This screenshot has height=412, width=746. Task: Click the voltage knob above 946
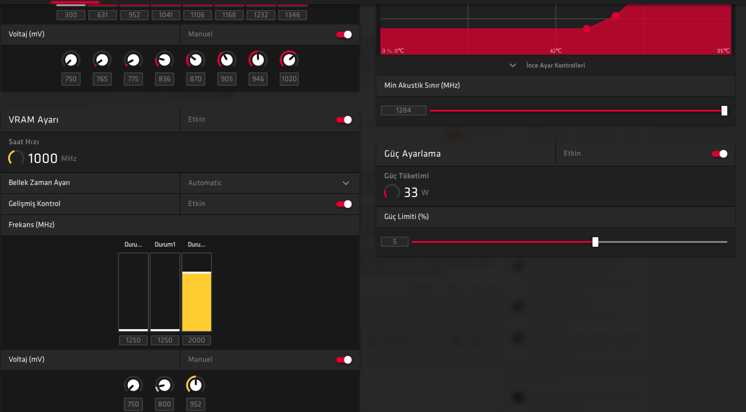click(x=258, y=60)
